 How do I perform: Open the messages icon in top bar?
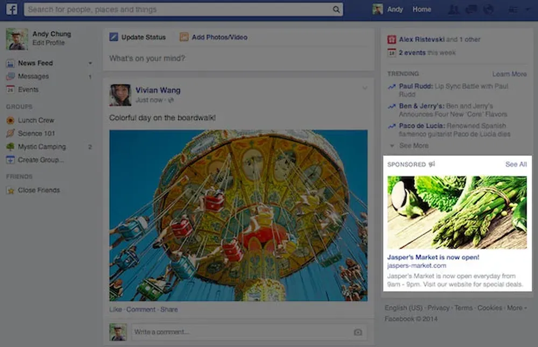[x=471, y=9]
